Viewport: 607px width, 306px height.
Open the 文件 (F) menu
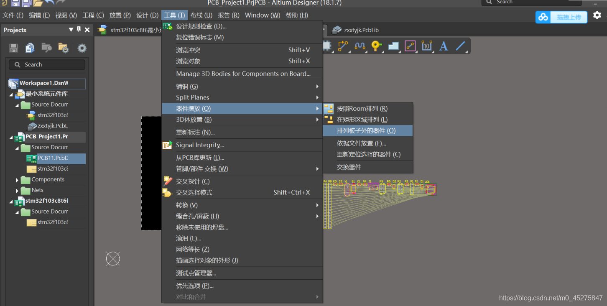[x=13, y=15]
